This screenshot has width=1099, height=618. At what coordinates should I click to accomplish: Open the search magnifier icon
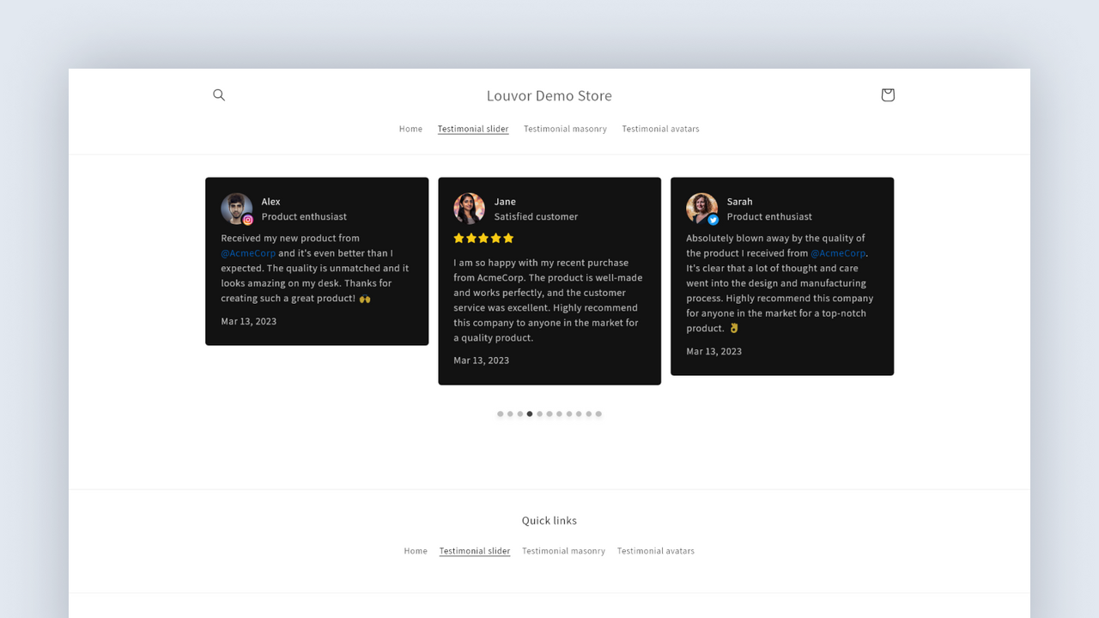pyautogui.click(x=219, y=95)
